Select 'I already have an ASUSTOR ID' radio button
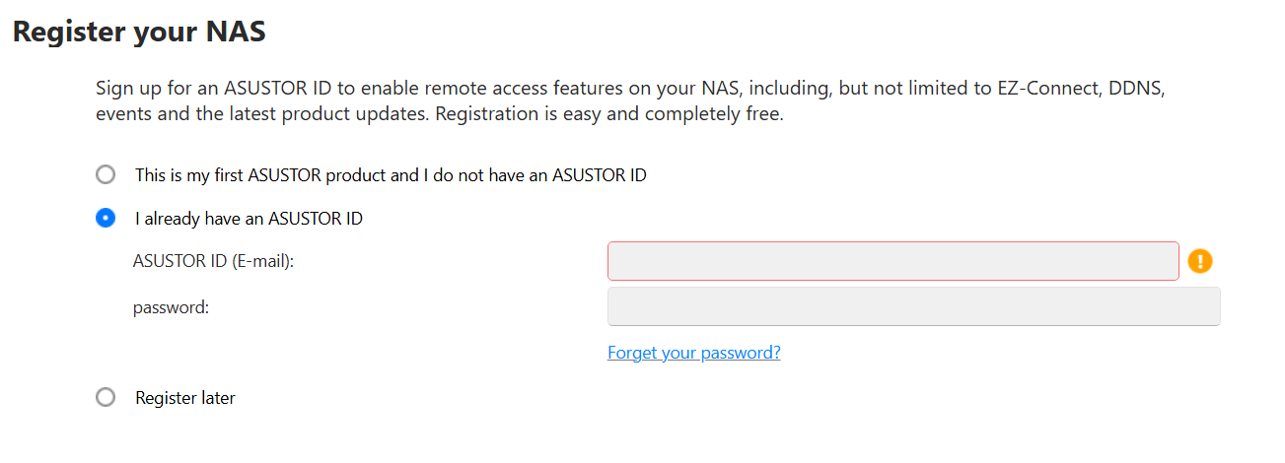Screen dimensions: 1285x463 click(x=106, y=219)
